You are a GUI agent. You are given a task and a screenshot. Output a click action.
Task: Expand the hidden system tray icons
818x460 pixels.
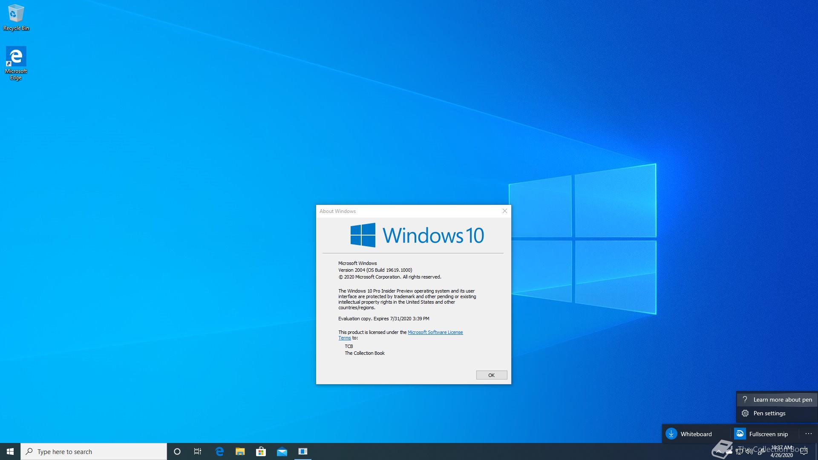719,451
